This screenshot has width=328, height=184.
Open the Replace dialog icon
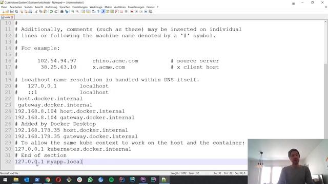67,11
